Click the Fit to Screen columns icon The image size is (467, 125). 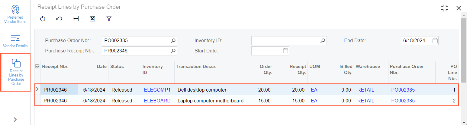(76, 19)
